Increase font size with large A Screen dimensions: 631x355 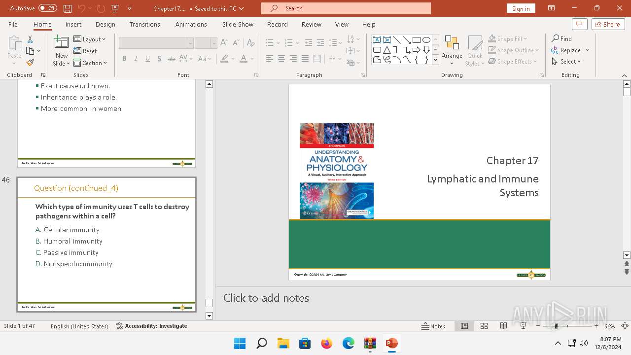224,43
